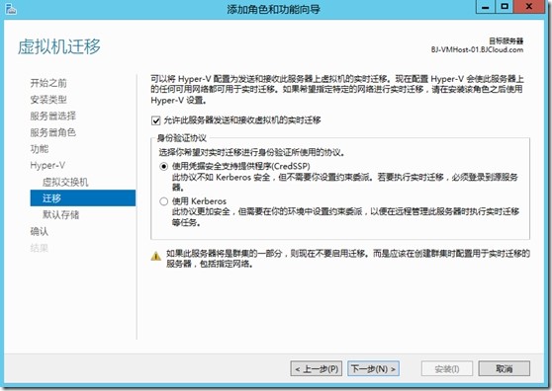This screenshot has width=552, height=391.
Task: Click the 下一步(N) button
Action: 373,369
